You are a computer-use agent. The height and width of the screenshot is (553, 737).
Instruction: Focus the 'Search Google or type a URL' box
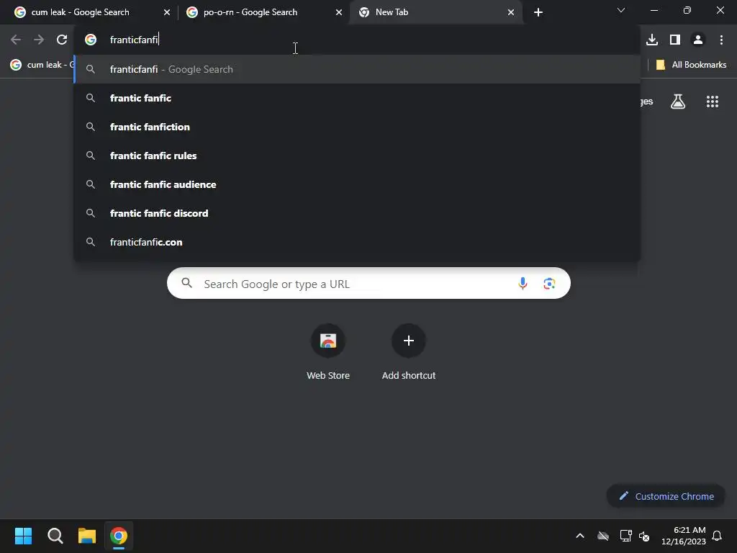coord(368,283)
